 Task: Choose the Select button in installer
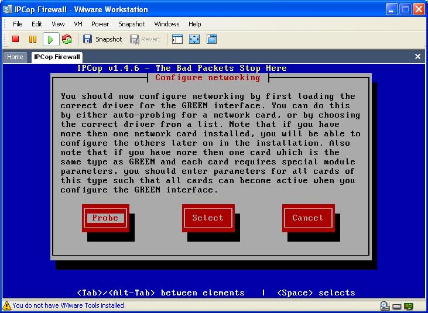tap(208, 218)
